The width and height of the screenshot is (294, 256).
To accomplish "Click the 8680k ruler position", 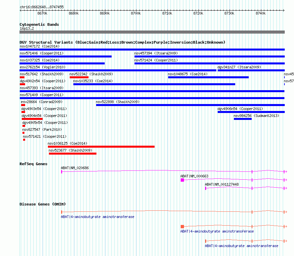I will [74, 13].
